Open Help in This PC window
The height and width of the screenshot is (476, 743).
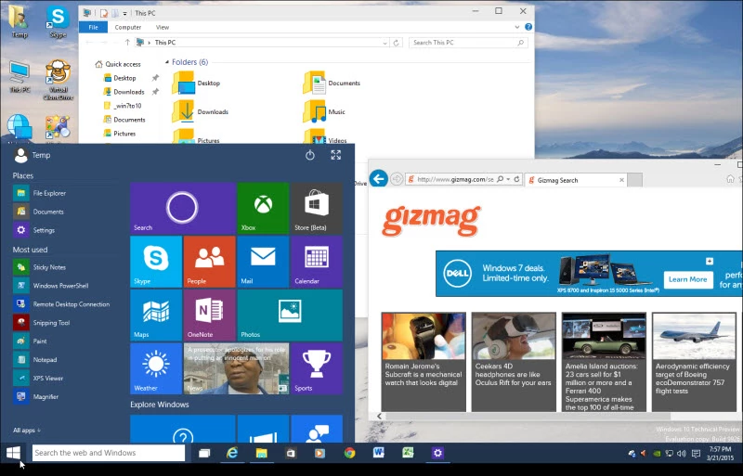[528, 27]
